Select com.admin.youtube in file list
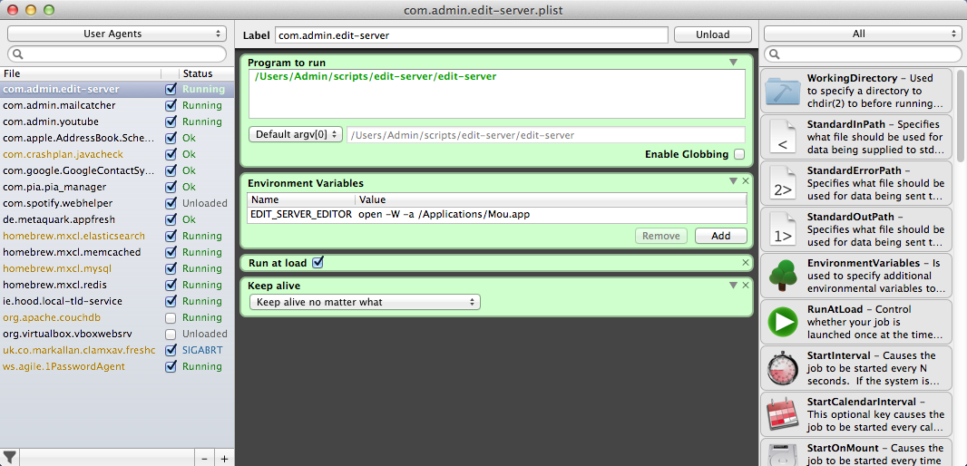This screenshot has height=466, width=967. 51,121
